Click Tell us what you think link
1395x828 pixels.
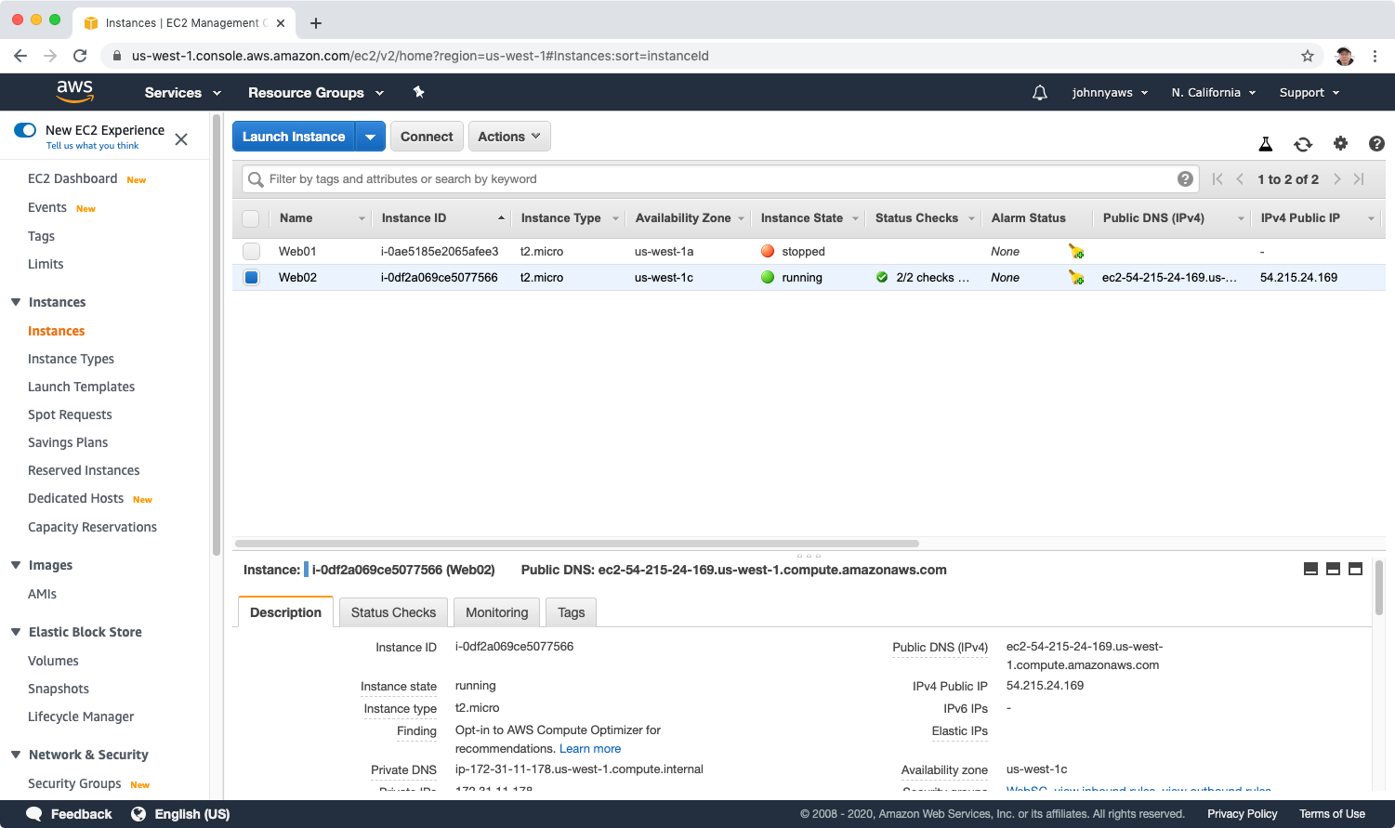(93, 146)
